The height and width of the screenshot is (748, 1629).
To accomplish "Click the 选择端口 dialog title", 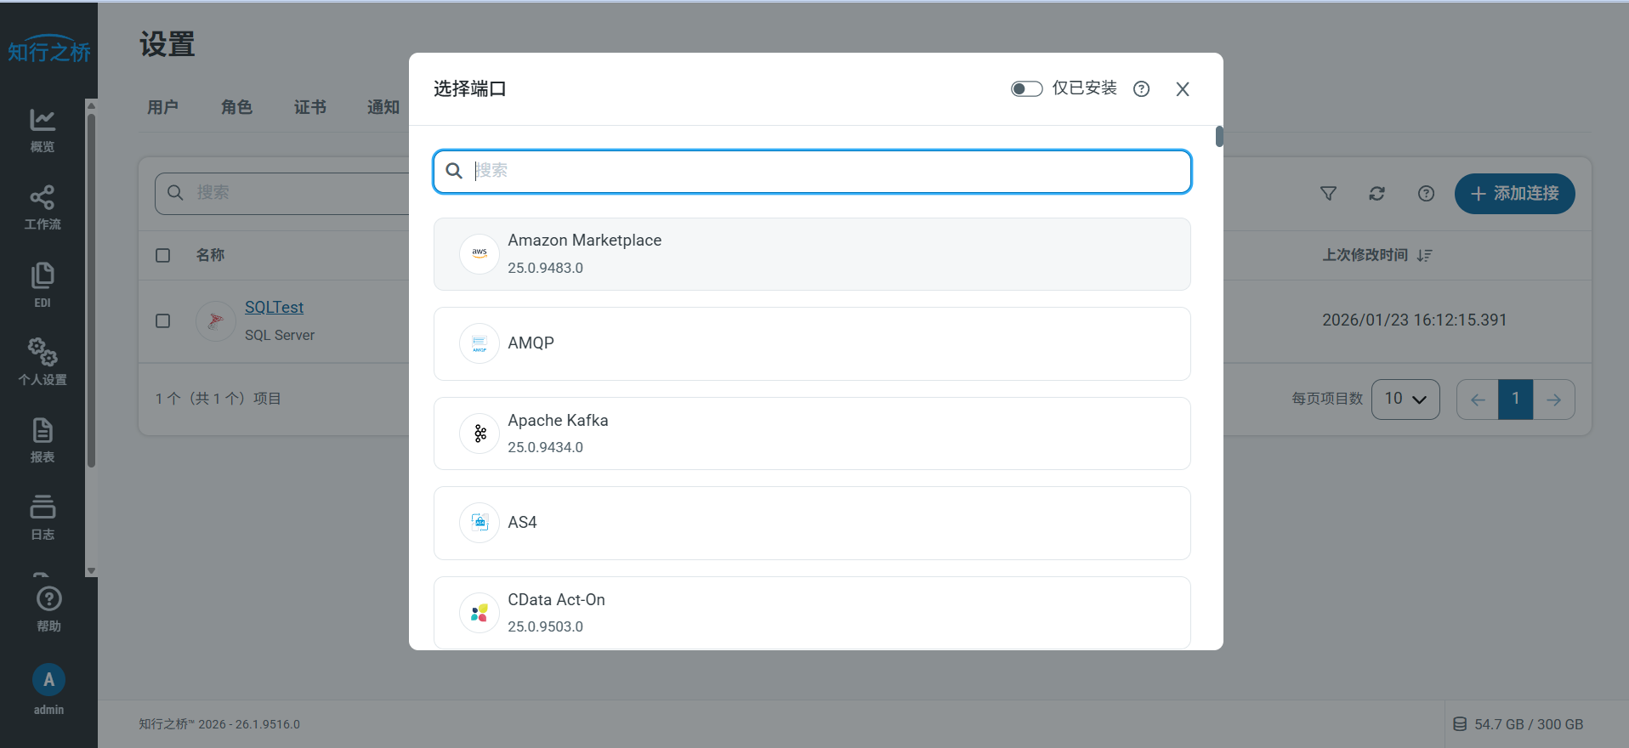I will (469, 88).
